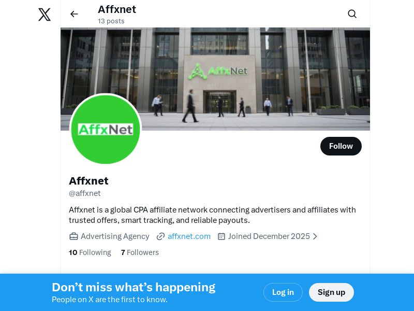The height and width of the screenshot is (311, 414).
Task: Open the office building banner image
Action: [x=215, y=79]
